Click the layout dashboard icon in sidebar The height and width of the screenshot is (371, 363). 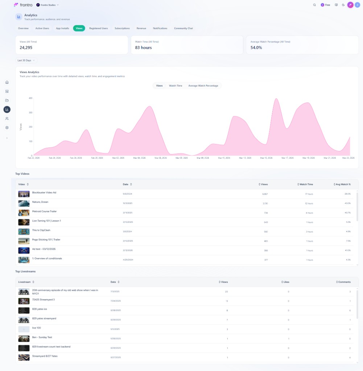click(7, 91)
